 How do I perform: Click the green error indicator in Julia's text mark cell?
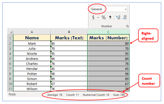[x=51, y=47]
